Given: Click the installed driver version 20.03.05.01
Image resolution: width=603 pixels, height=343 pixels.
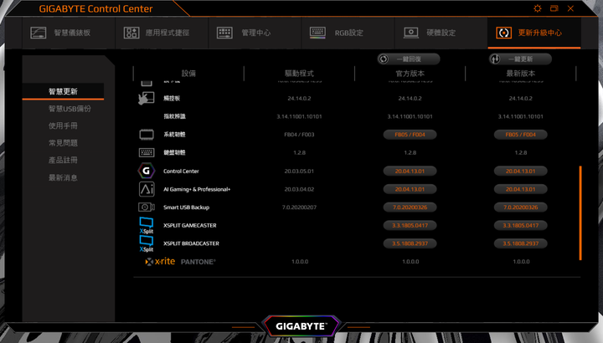Looking at the screenshot, I should click(299, 171).
